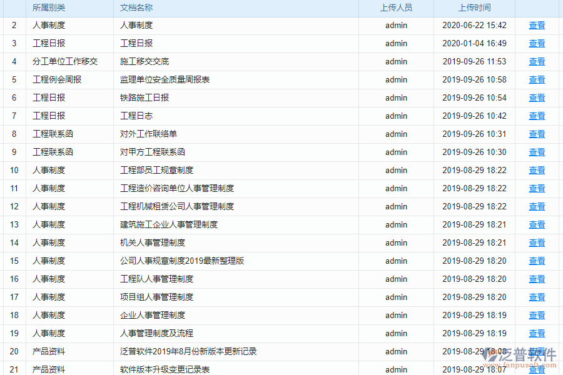Open 查看 link for 企业人事管理制度
The width and height of the screenshot is (563, 375).
tap(537, 316)
